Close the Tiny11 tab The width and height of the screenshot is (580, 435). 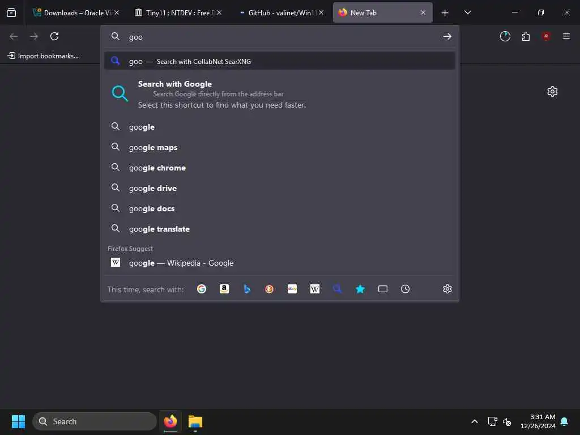pos(219,12)
